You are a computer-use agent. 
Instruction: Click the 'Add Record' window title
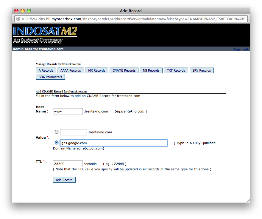131,11
